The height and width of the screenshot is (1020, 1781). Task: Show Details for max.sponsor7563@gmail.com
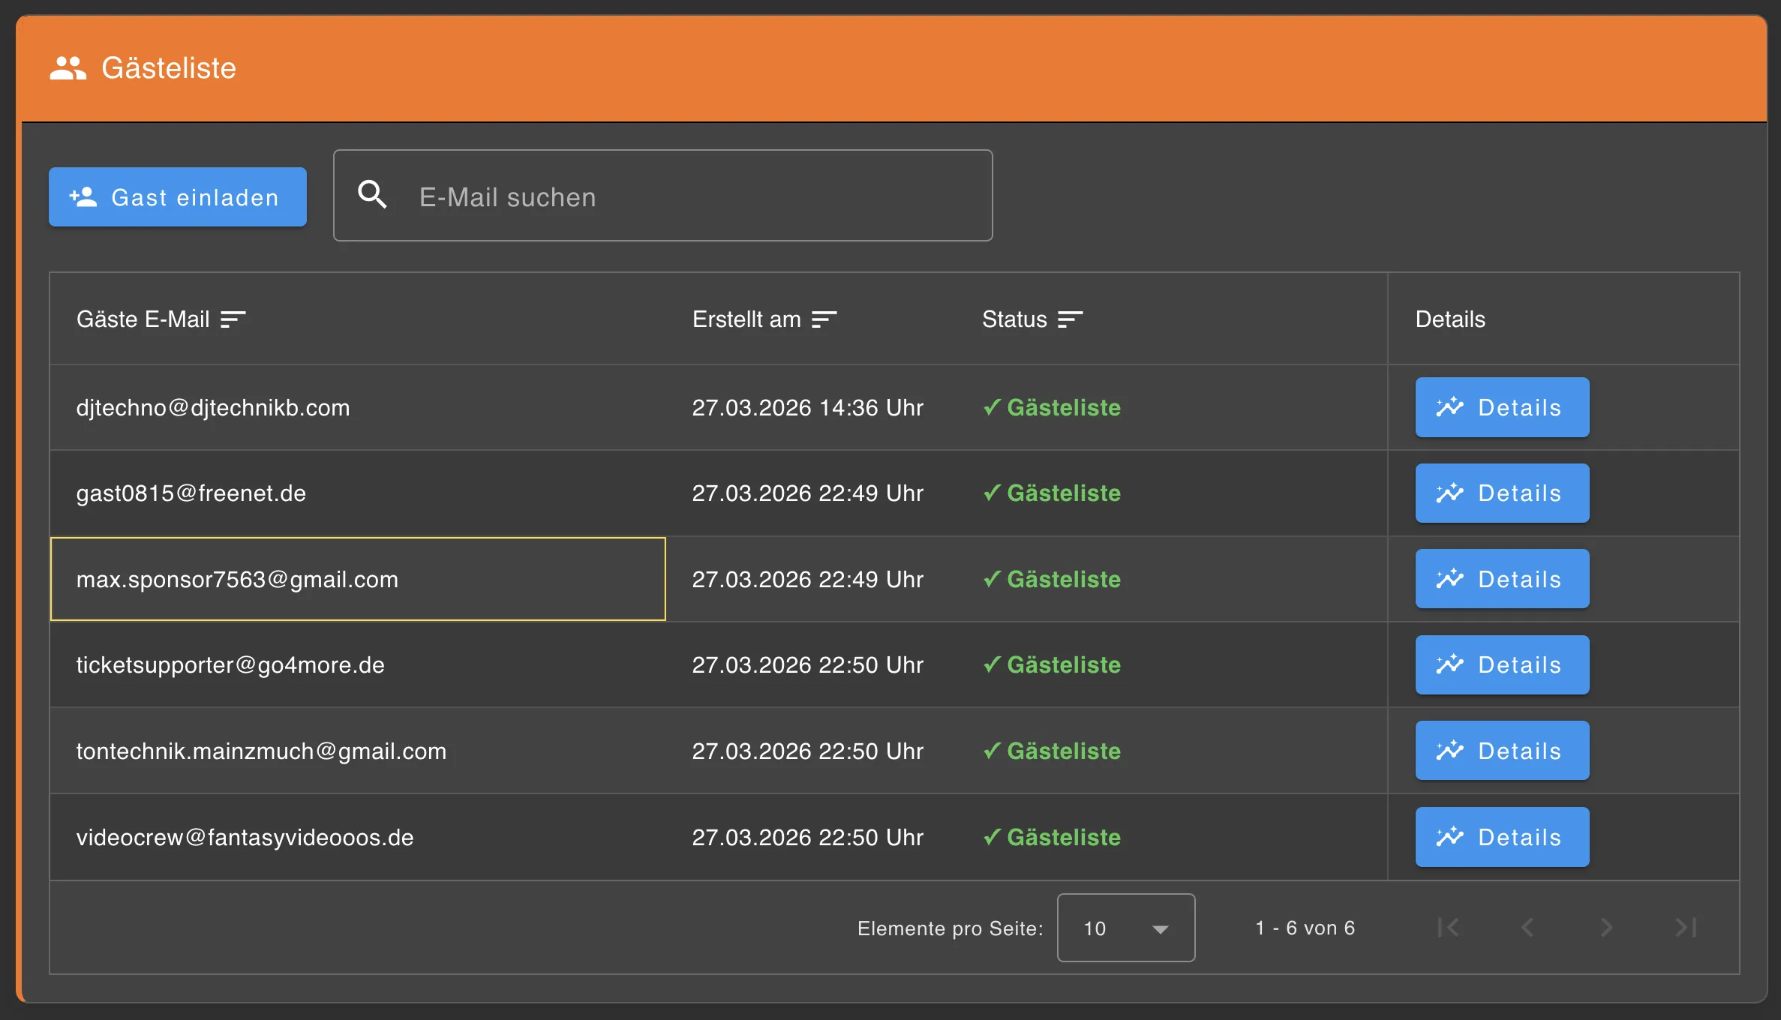coord(1502,579)
